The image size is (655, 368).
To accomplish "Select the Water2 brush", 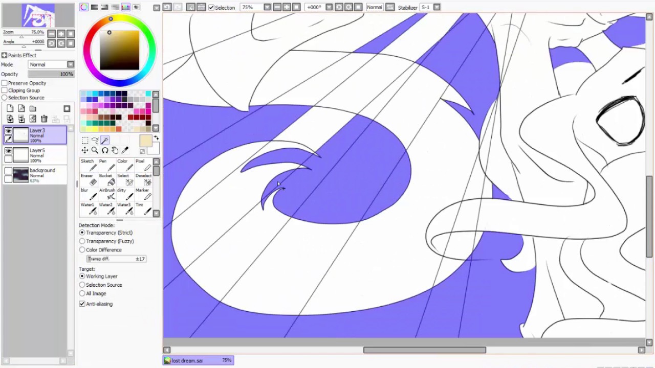I will pos(106,209).
